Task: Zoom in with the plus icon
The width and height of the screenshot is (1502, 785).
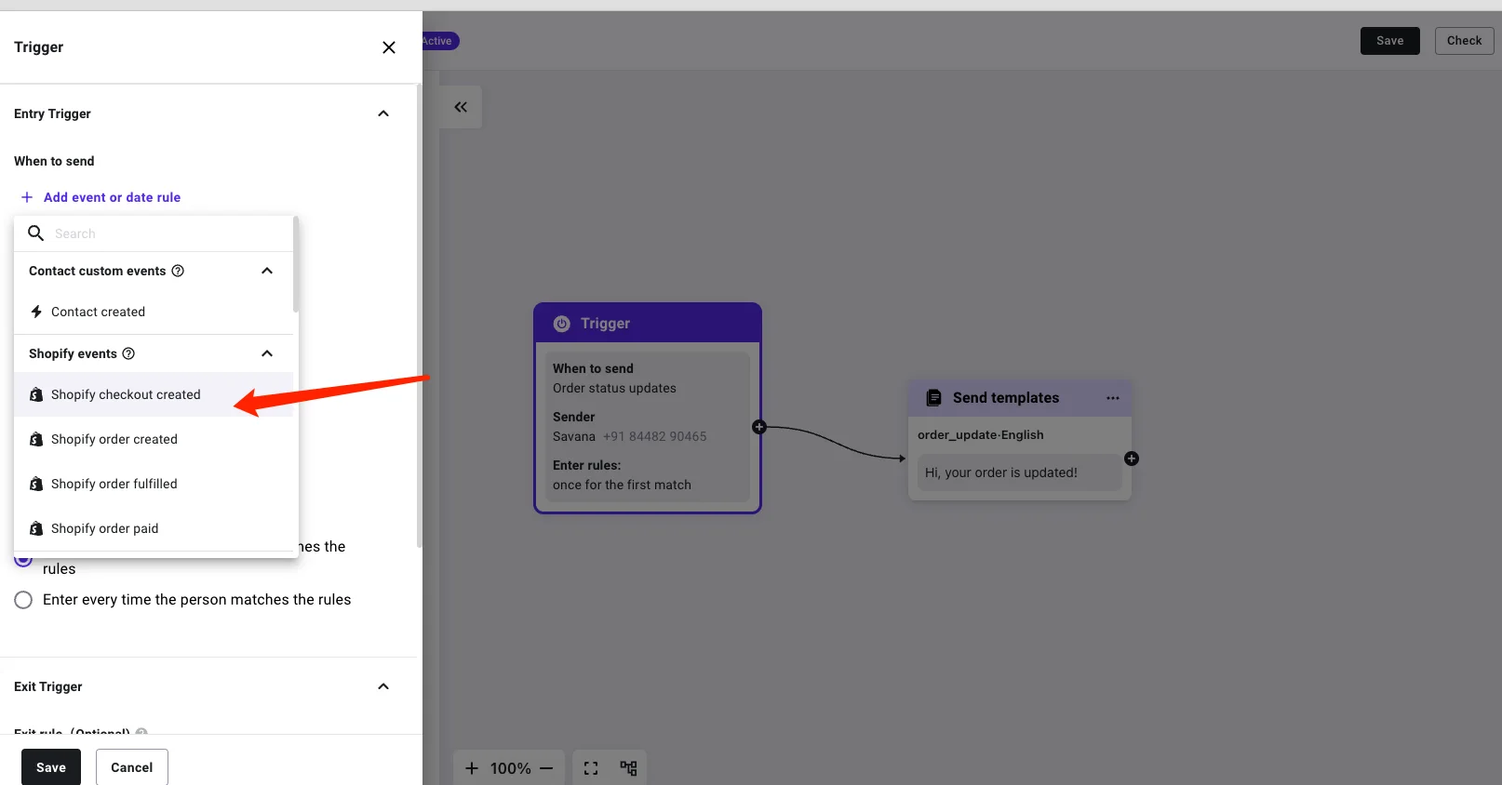Action: coord(472,768)
